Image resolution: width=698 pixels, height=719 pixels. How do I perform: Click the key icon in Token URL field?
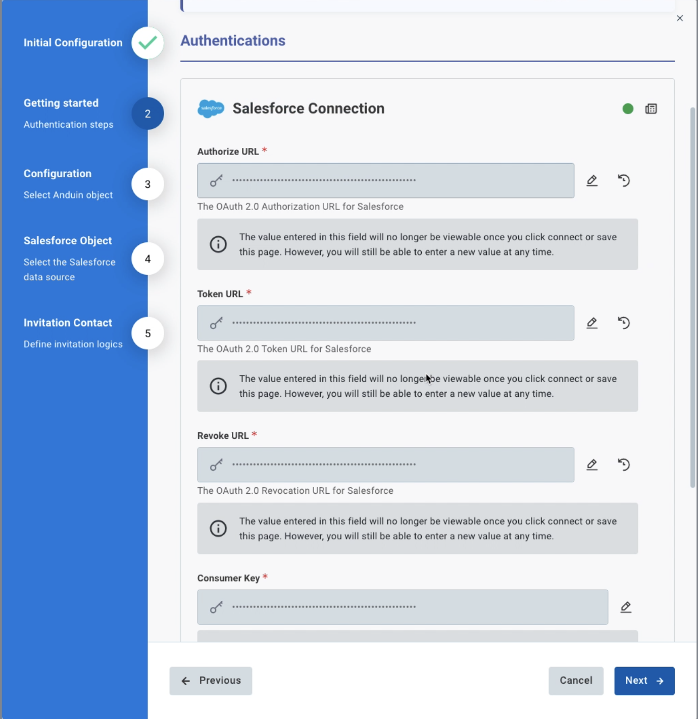coord(216,323)
